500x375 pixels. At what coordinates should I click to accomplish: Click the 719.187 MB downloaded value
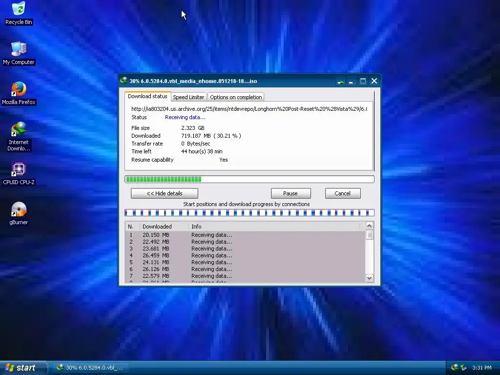[x=211, y=136]
